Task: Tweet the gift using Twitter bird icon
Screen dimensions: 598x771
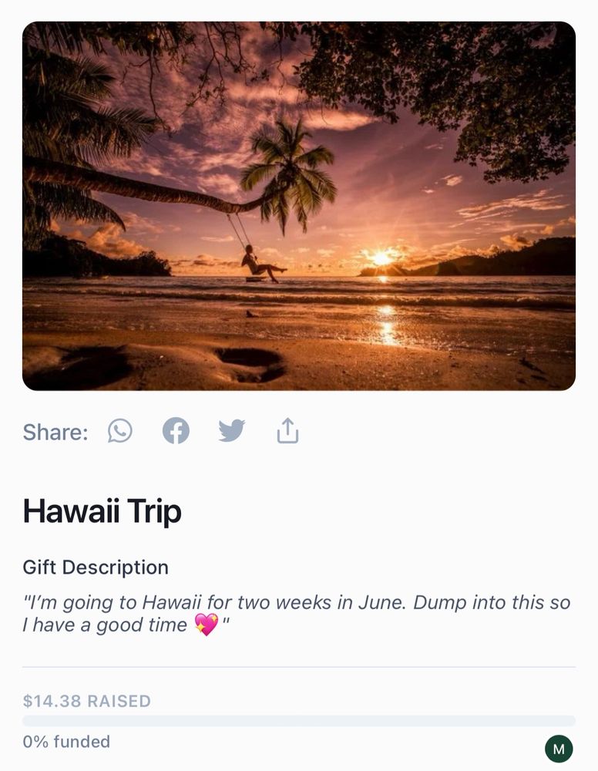Action: (x=231, y=431)
